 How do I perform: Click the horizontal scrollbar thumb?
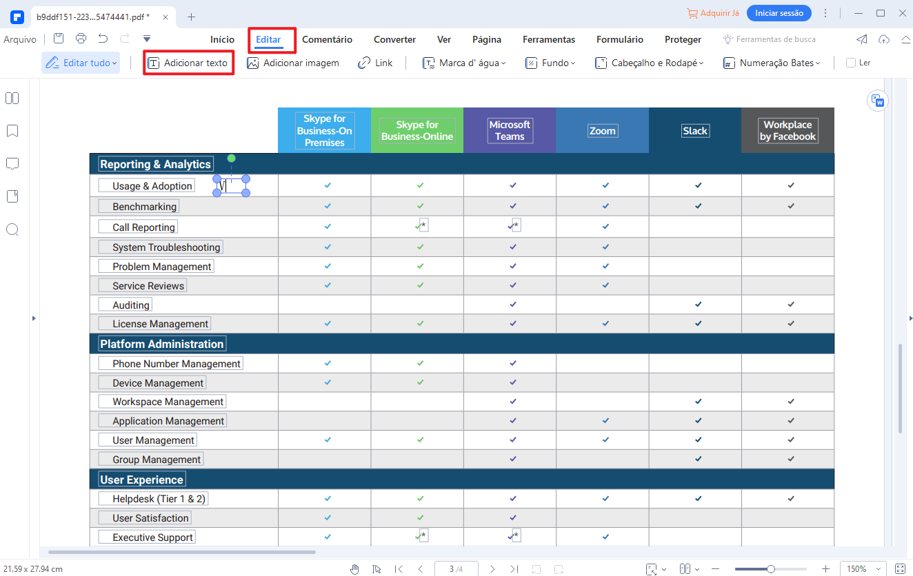[182, 552]
